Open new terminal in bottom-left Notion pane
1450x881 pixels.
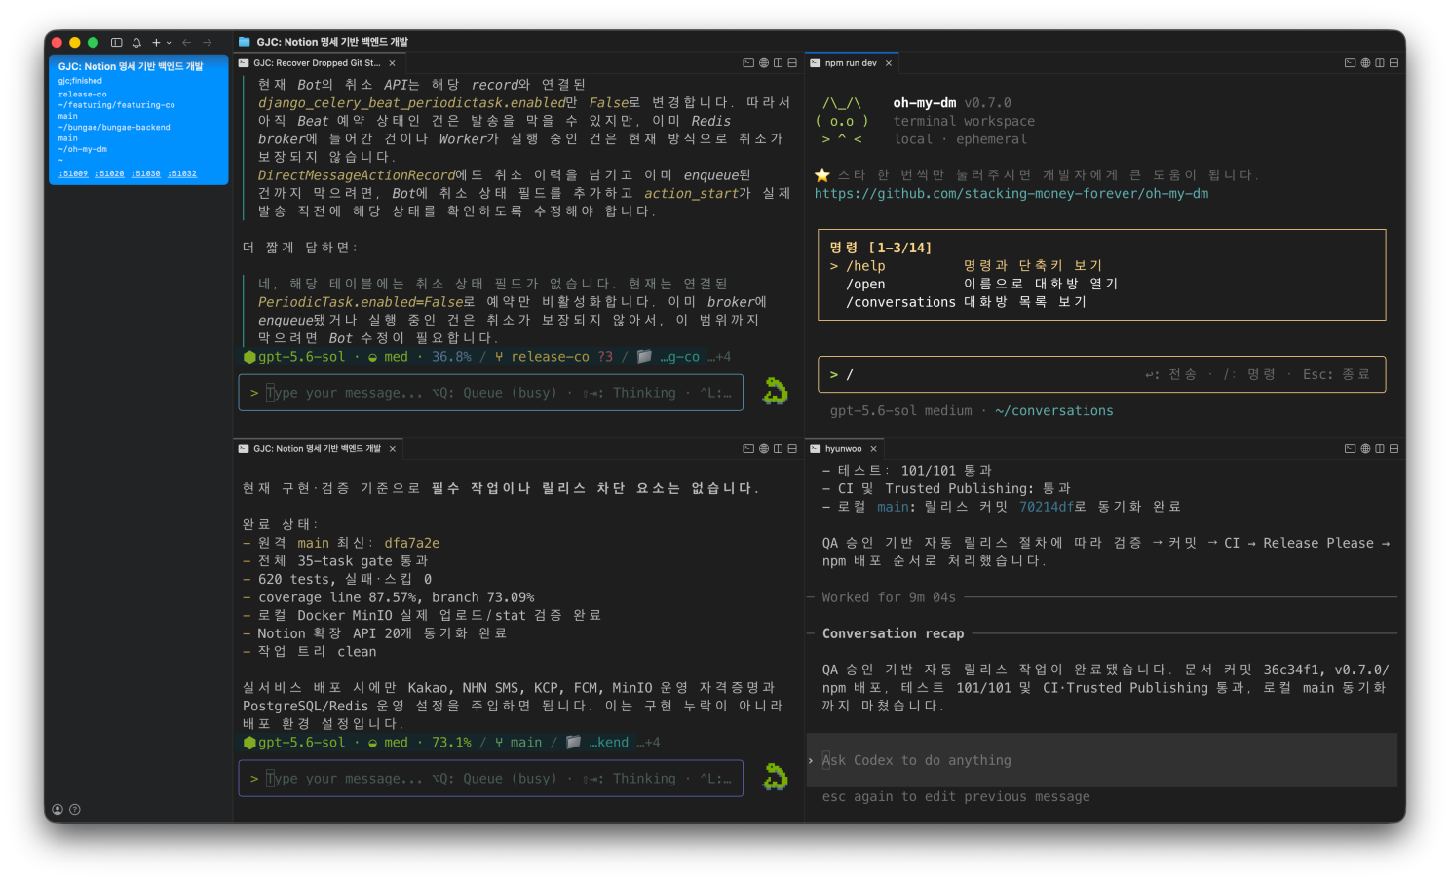pos(748,449)
